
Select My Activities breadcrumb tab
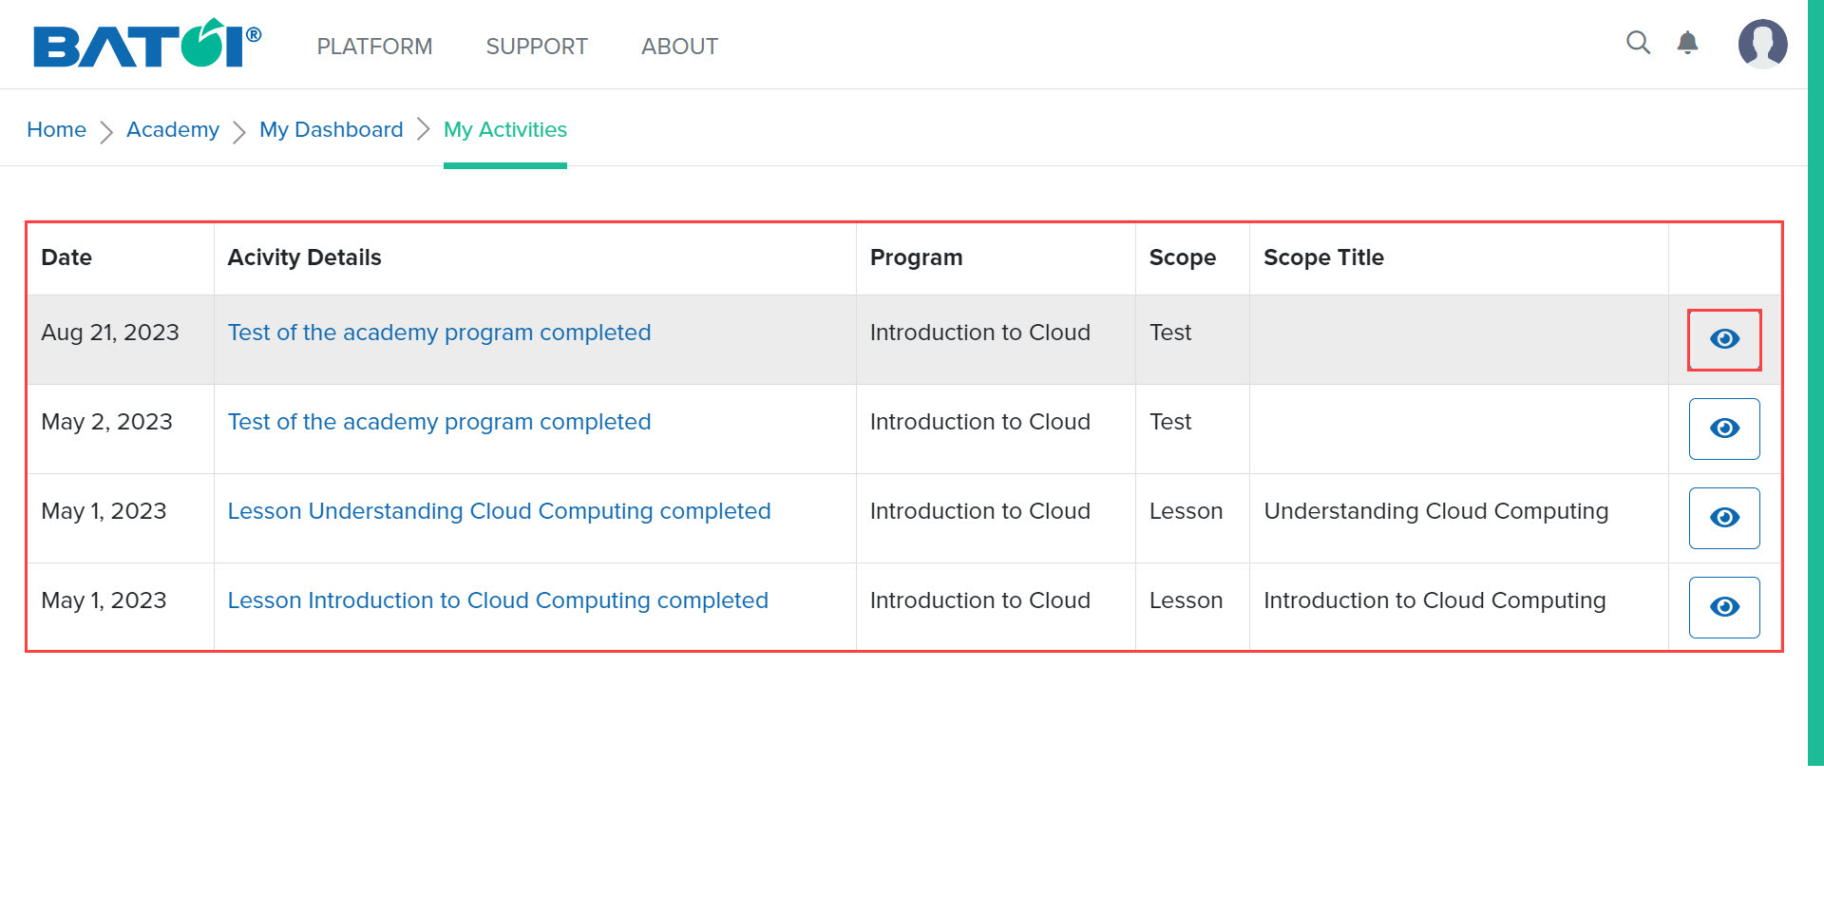click(x=505, y=129)
